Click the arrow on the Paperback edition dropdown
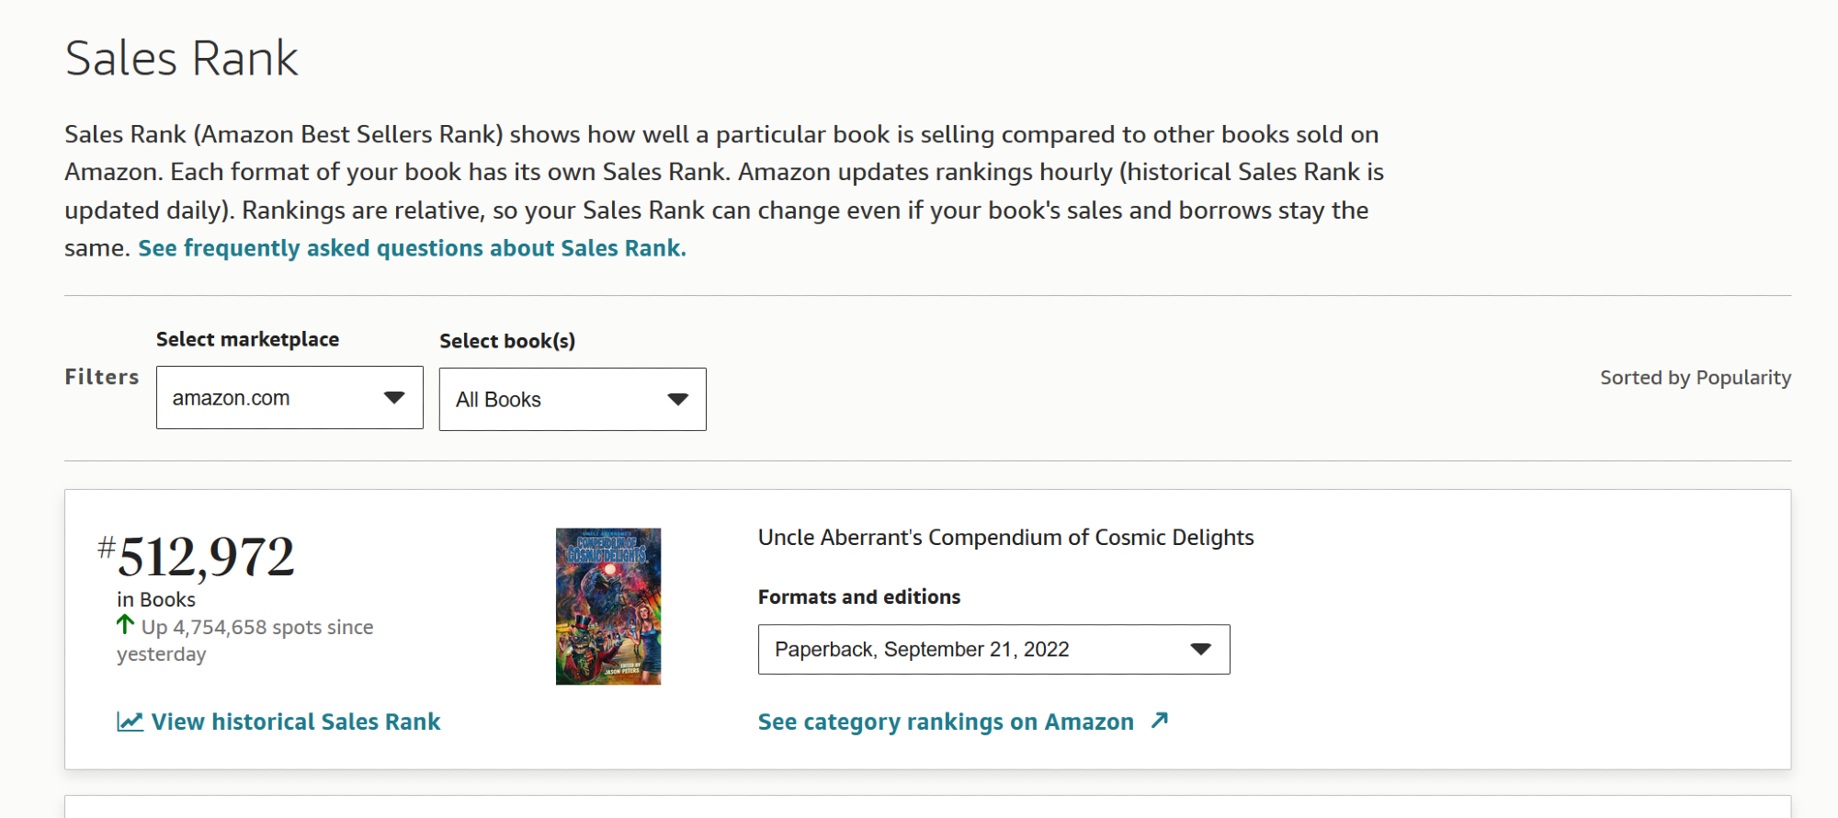The image size is (1838, 818). point(1200,649)
